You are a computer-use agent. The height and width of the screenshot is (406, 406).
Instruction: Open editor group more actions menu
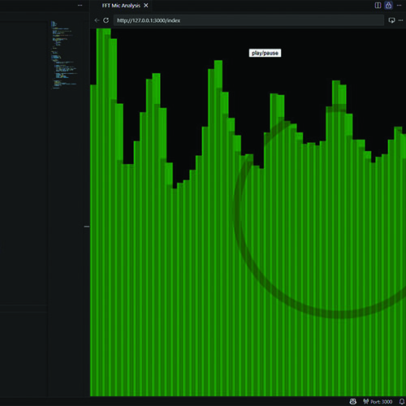pyautogui.click(x=400, y=6)
